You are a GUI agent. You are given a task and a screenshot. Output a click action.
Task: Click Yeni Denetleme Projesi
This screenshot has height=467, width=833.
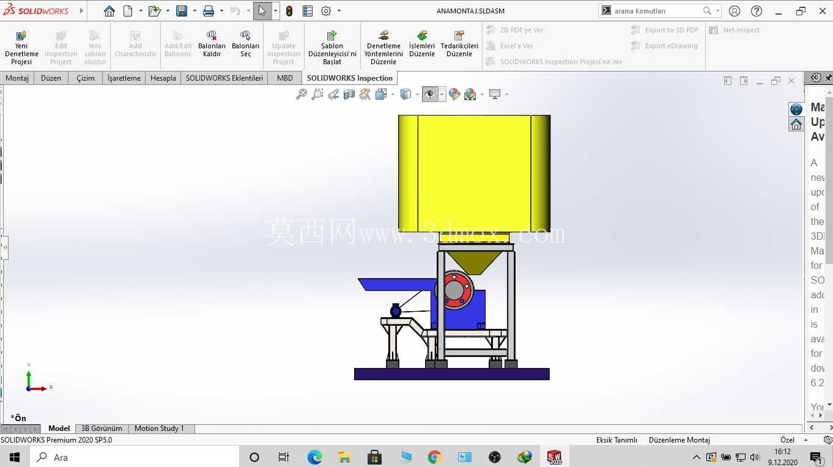point(21,48)
